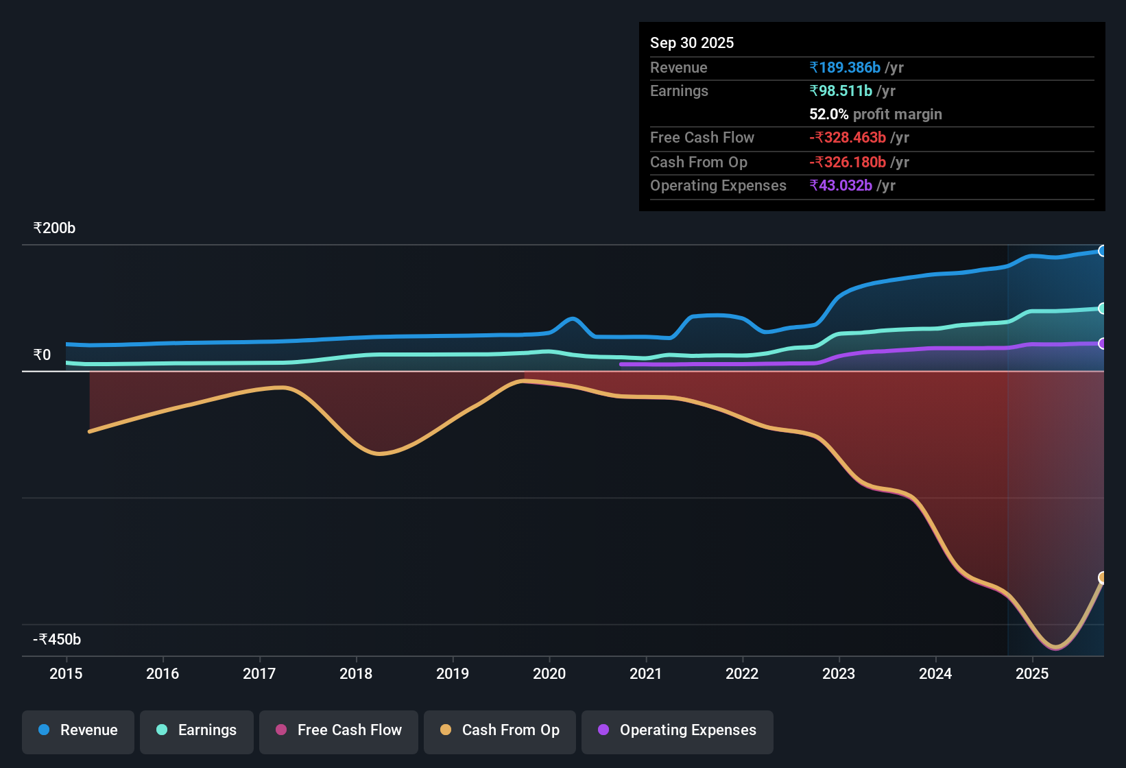Click the pink Free Cash Flow dot icon
Viewport: 1126px width, 768px height.
280,730
